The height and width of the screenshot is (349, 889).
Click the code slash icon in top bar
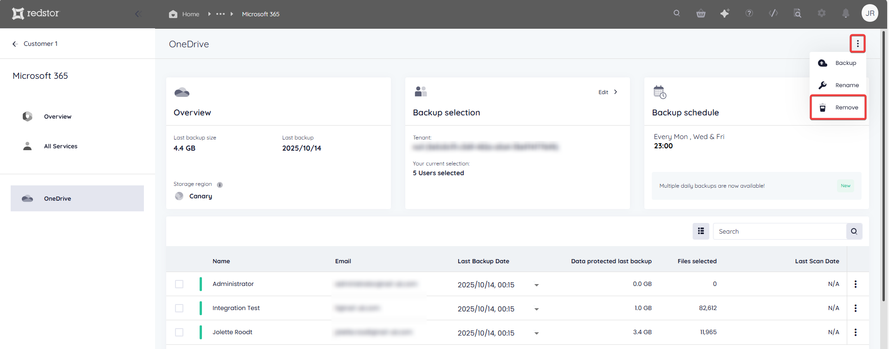pyautogui.click(x=773, y=13)
